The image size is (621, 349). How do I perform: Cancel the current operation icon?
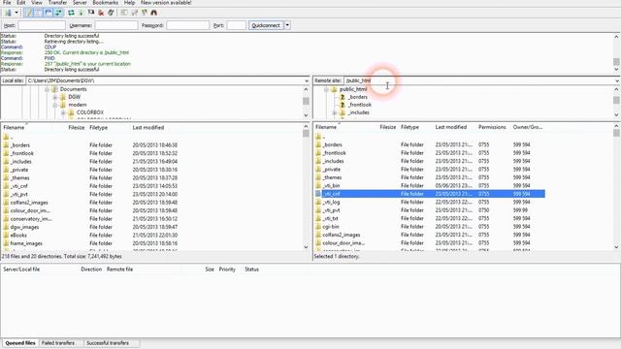(91, 13)
